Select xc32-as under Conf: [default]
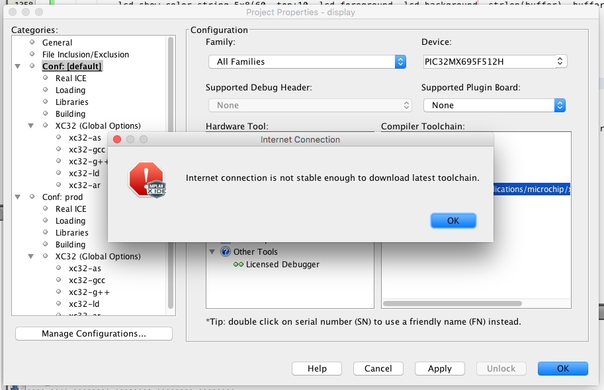The width and height of the screenshot is (604, 390). (x=85, y=138)
